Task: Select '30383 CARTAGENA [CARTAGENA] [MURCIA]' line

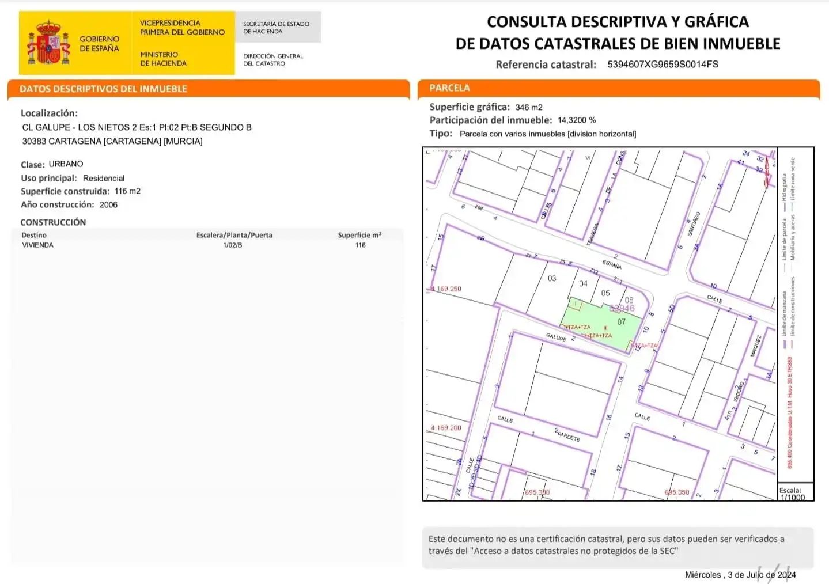Action: (112, 141)
